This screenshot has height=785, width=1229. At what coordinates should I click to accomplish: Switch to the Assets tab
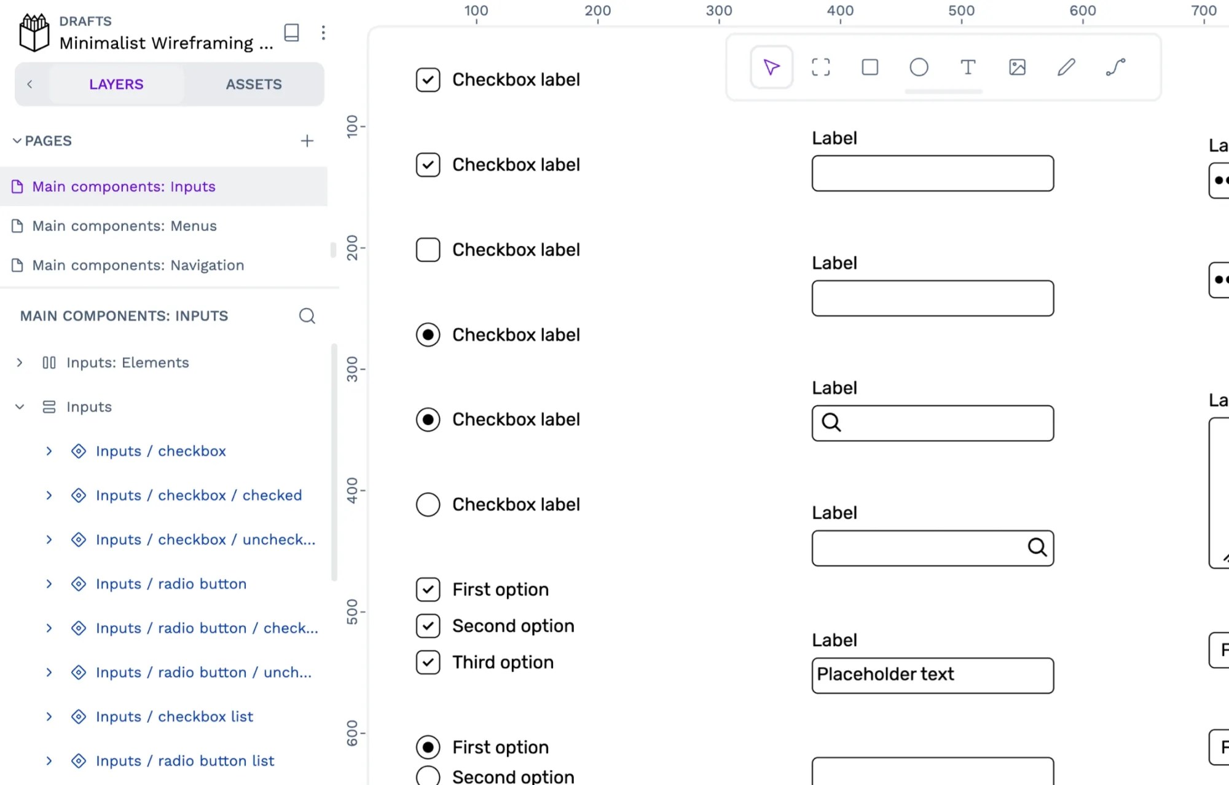tap(253, 84)
